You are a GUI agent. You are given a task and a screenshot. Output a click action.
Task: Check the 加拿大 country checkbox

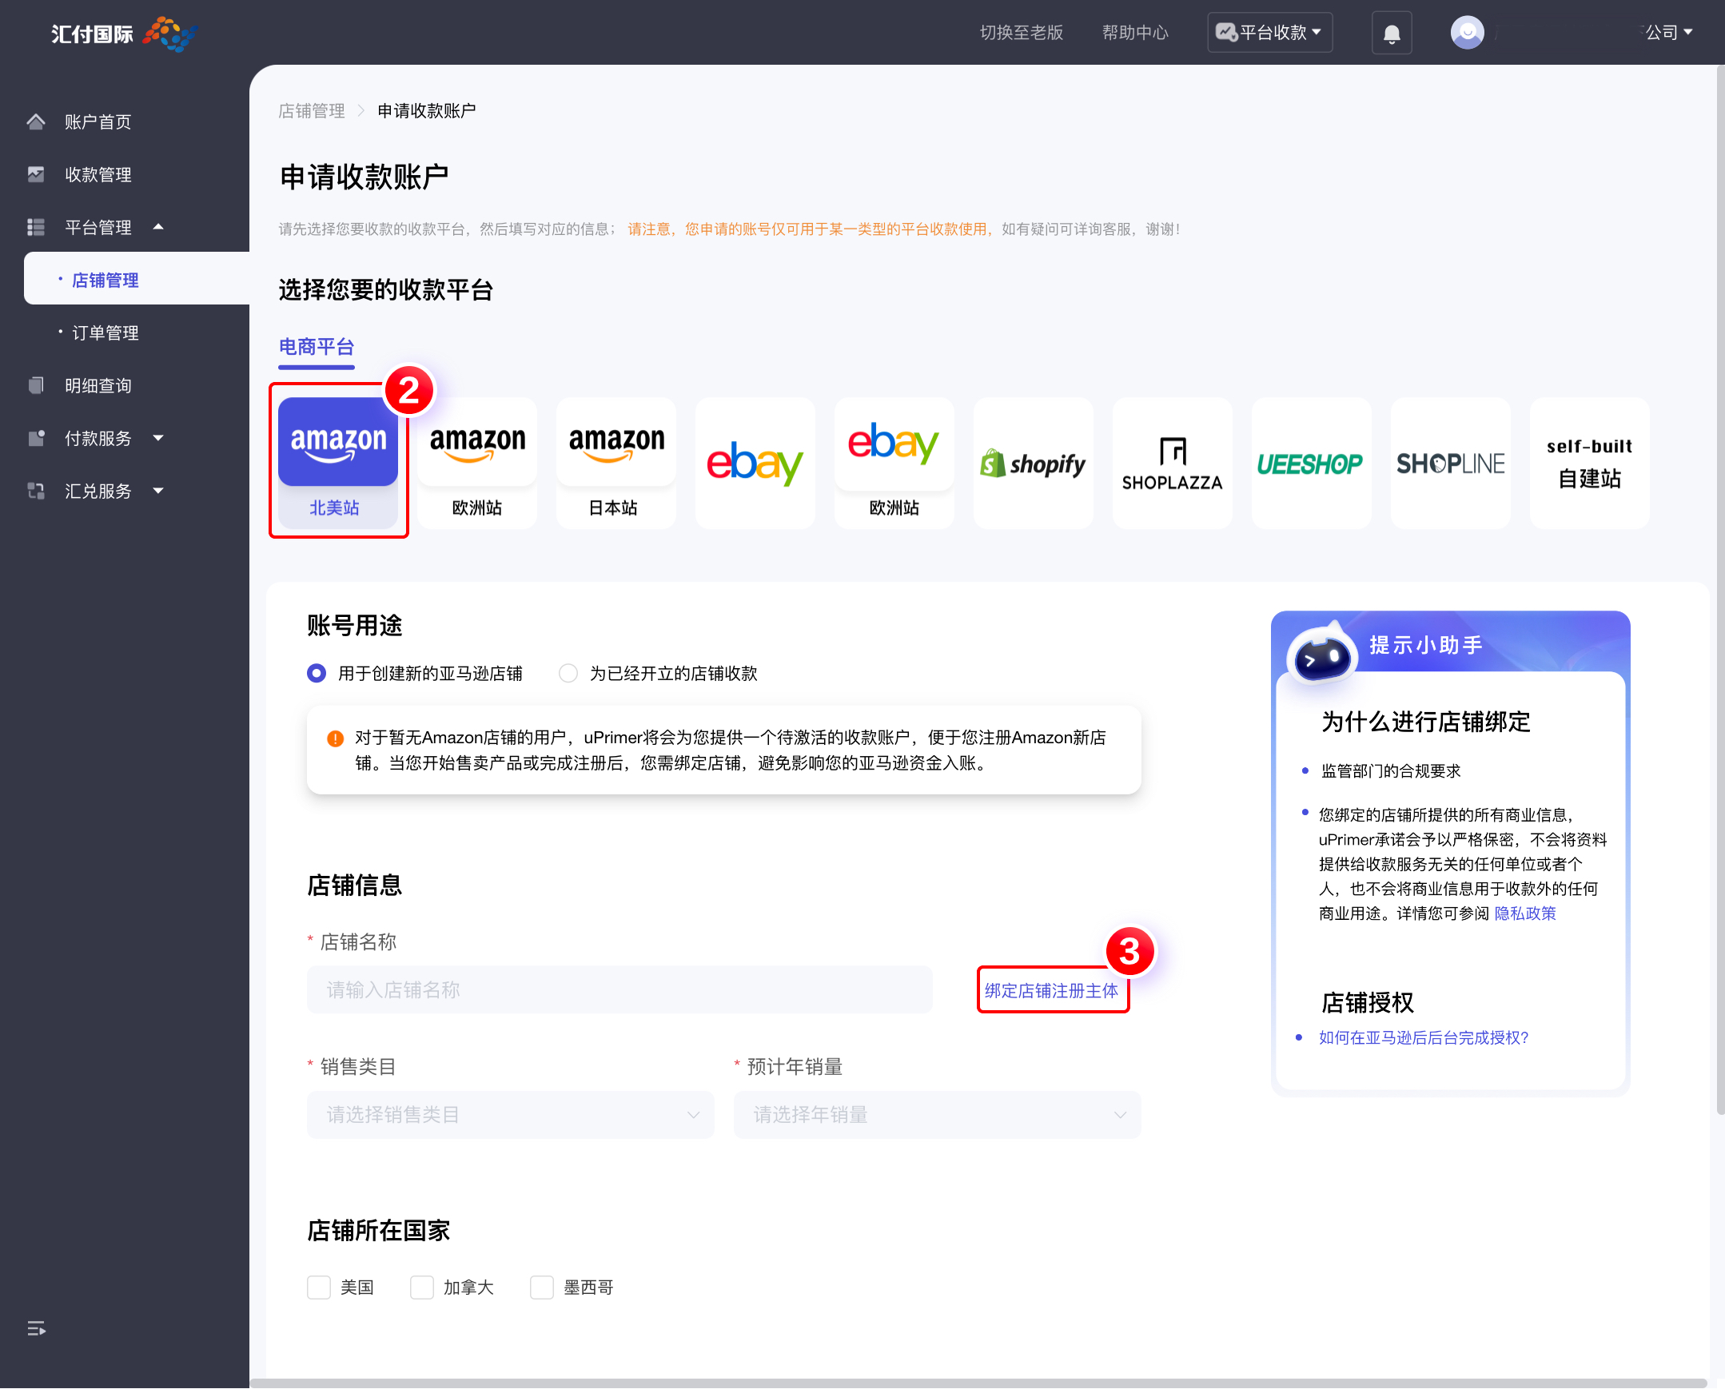tap(421, 1288)
